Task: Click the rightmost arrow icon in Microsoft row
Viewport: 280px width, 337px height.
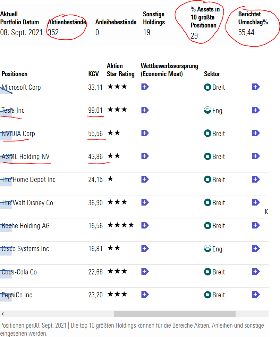Action: click(x=256, y=87)
